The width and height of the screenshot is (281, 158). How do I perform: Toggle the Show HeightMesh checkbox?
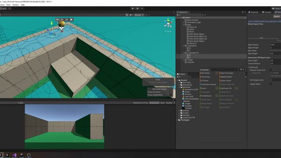[171, 95]
